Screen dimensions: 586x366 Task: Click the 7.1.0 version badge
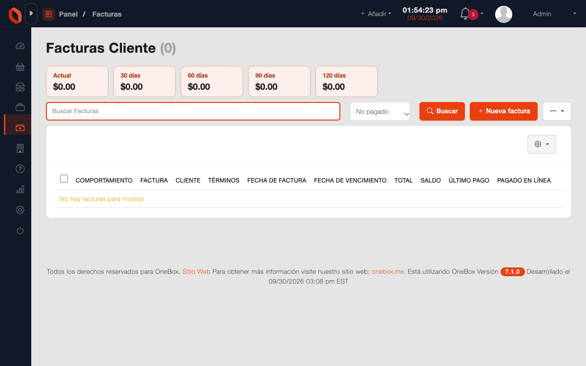click(512, 272)
